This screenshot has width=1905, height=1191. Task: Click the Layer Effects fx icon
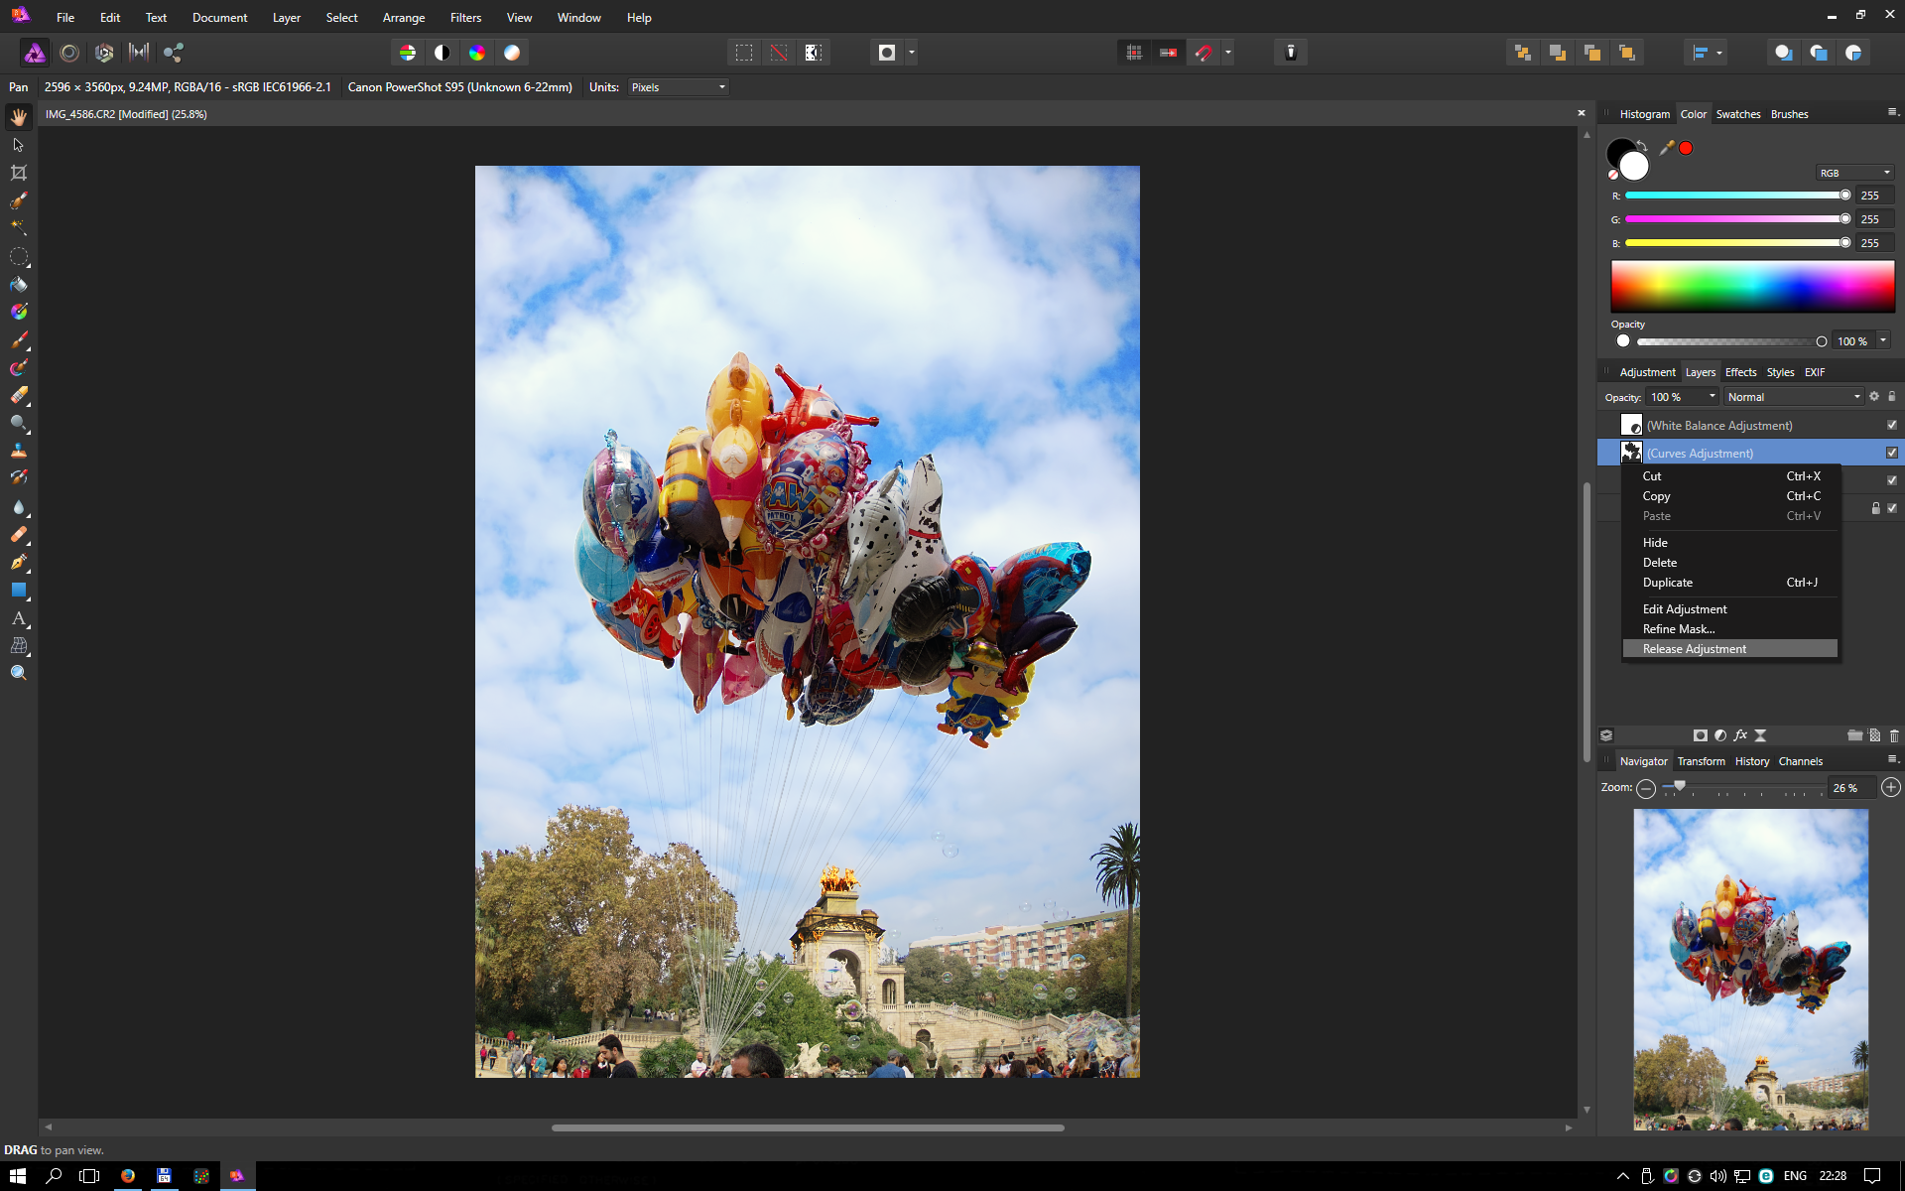[1740, 735]
